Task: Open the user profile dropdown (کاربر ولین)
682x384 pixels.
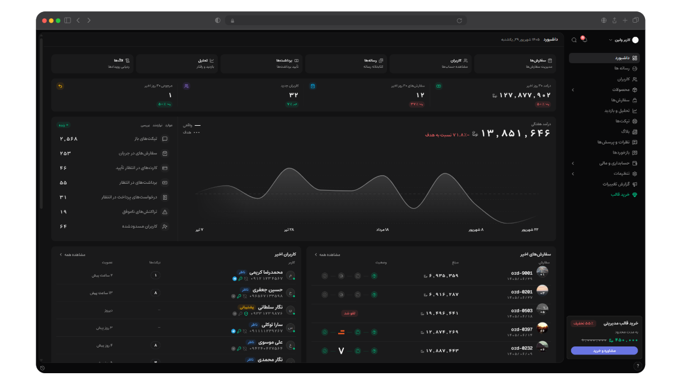Action: (x=623, y=40)
